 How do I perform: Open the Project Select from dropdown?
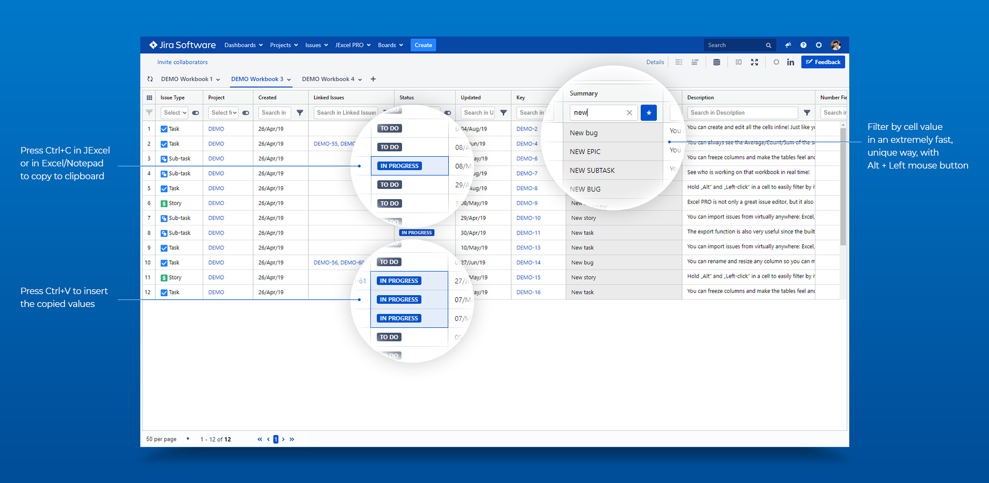coord(223,113)
